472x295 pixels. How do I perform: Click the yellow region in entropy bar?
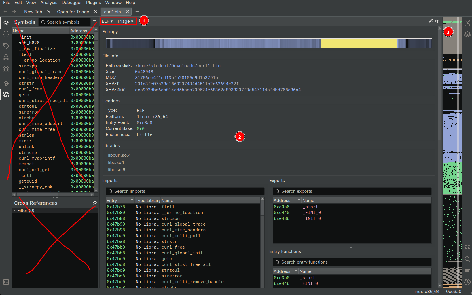point(359,43)
